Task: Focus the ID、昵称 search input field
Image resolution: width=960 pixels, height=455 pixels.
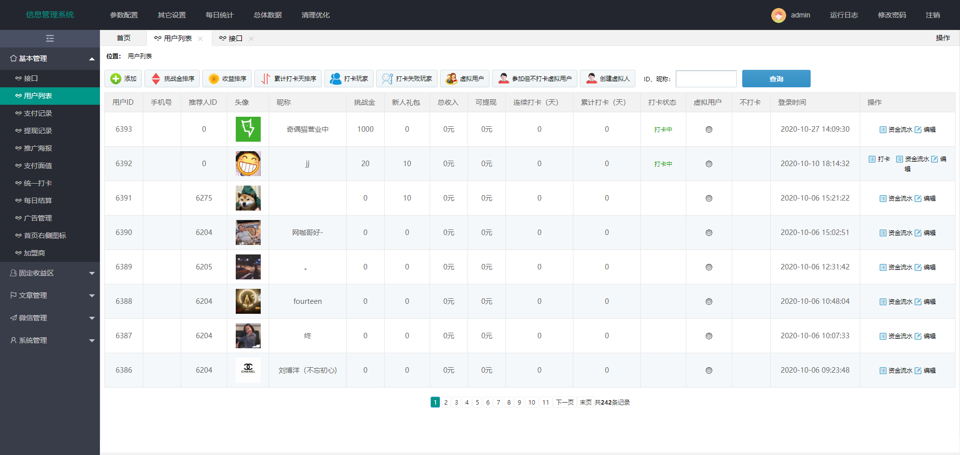Action: pyautogui.click(x=706, y=79)
